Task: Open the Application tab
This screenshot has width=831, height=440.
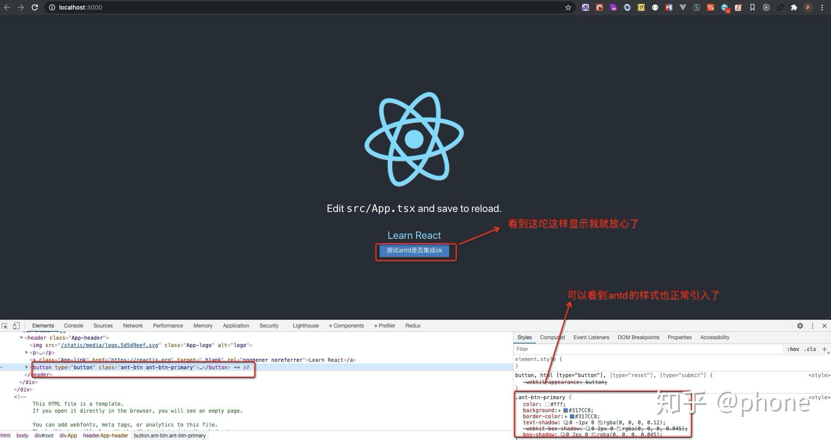Action: pyautogui.click(x=236, y=326)
